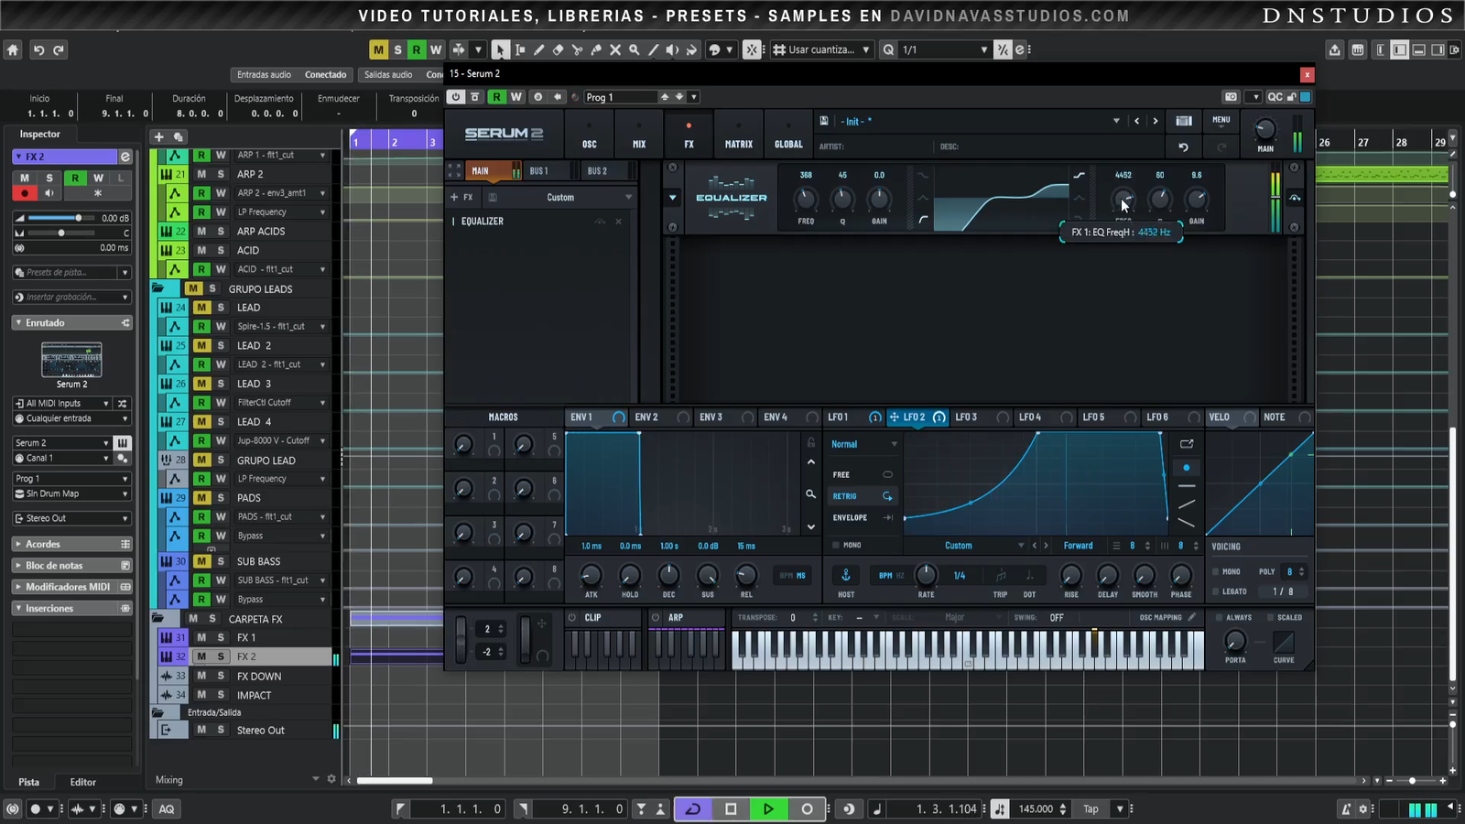The height and width of the screenshot is (824, 1465).
Task: Open the Serum MENU button
Action: (x=1221, y=120)
